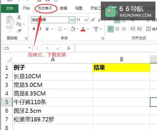Image resolution: width=157 pixels, height=130 pixels.
Task: Open the 视图 tab
Action: pyautogui.click(x=79, y=8)
